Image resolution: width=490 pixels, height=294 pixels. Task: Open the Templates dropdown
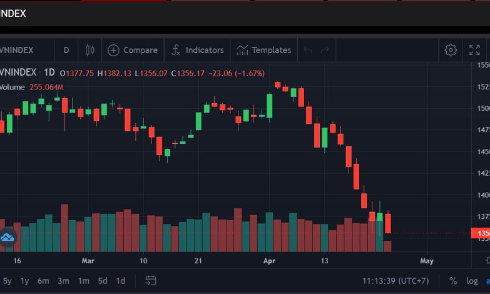pos(264,50)
